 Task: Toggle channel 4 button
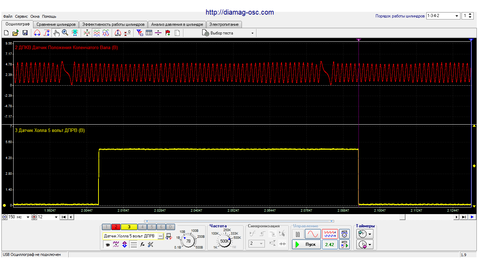point(142,227)
